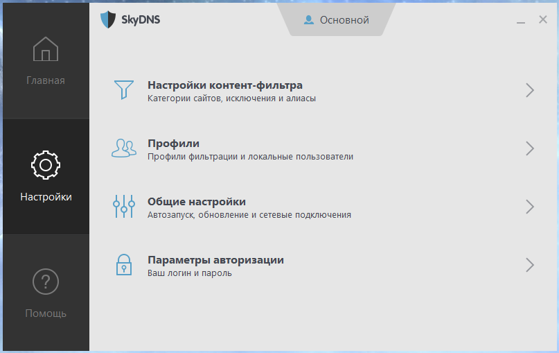Click the content filter funnel icon
The height and width of the screenshot is (353, 559).
(124, 89)
